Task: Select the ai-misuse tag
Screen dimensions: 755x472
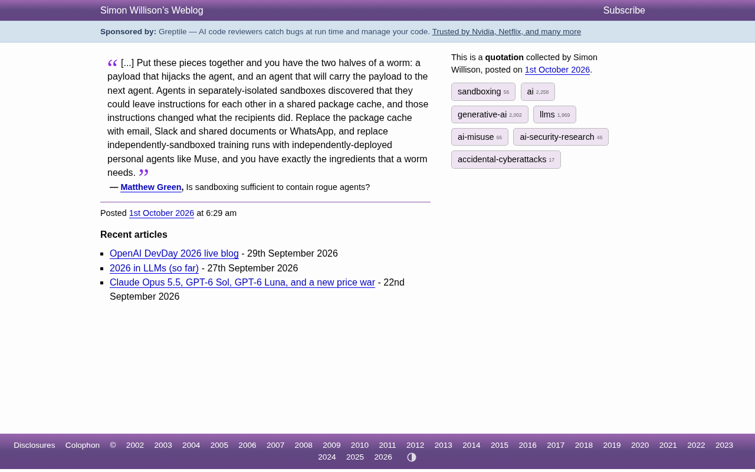Action: (x=480, y=137)
